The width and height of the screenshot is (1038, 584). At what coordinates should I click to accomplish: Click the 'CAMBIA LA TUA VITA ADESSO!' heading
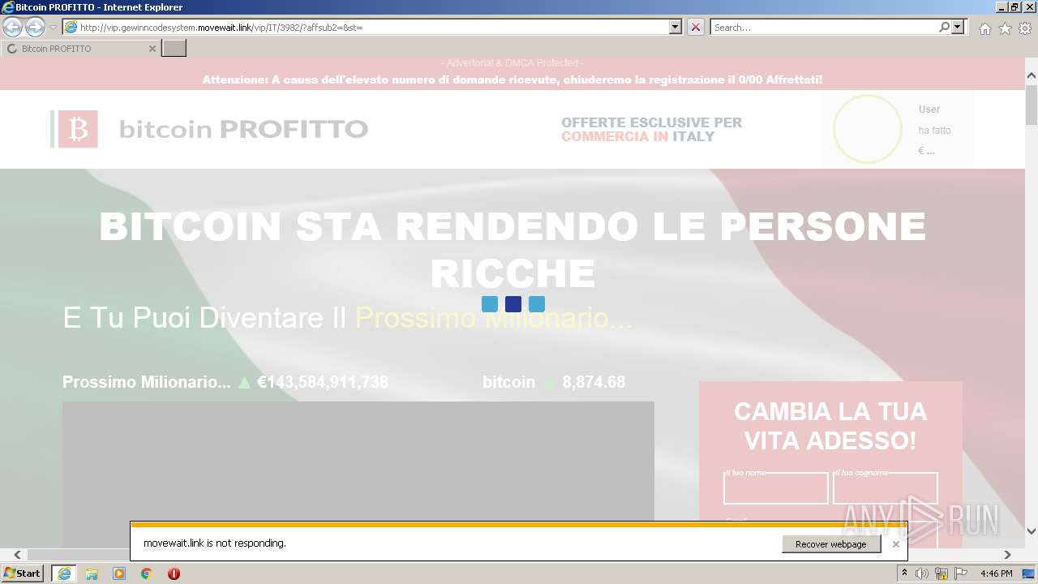(830, 426)
